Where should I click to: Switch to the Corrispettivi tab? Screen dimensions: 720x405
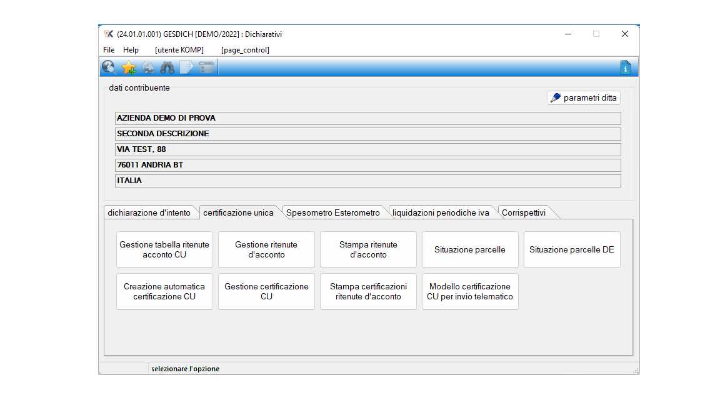tap(524, 212)
